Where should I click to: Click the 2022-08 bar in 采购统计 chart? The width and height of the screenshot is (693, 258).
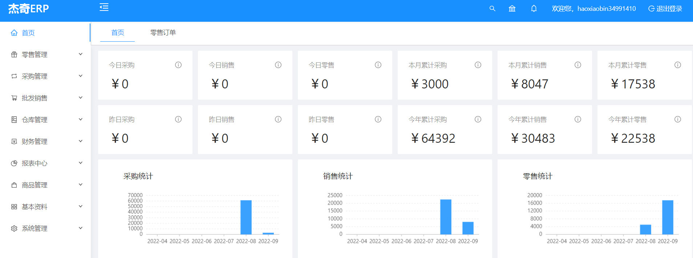[246, 217]
